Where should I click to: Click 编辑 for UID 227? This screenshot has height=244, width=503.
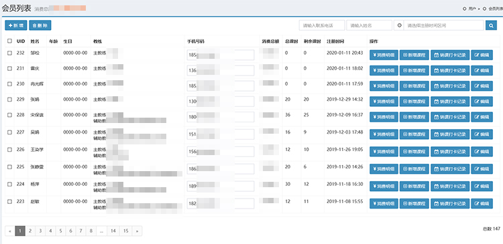tap(482, 134)
